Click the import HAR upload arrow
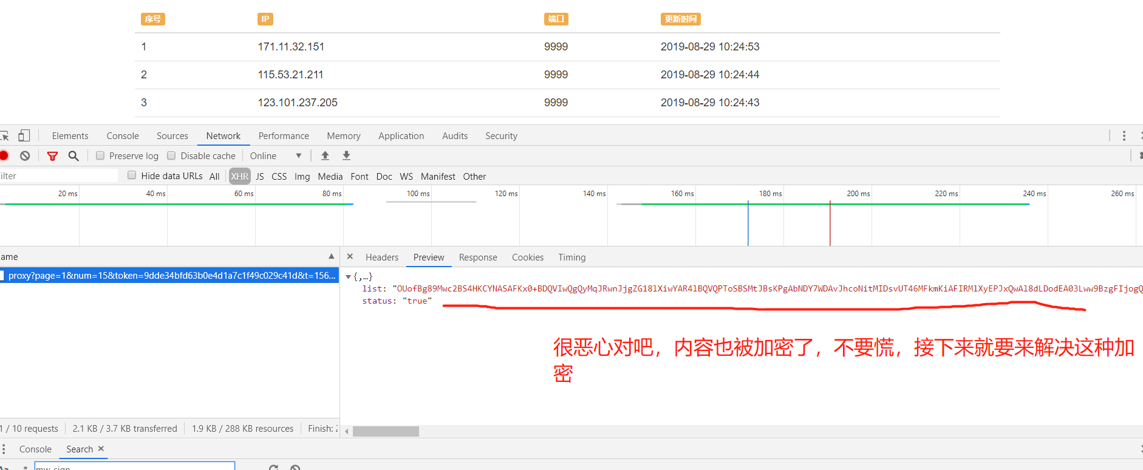The height and width of the screenshot is (470, 1143). click(325, 155)
